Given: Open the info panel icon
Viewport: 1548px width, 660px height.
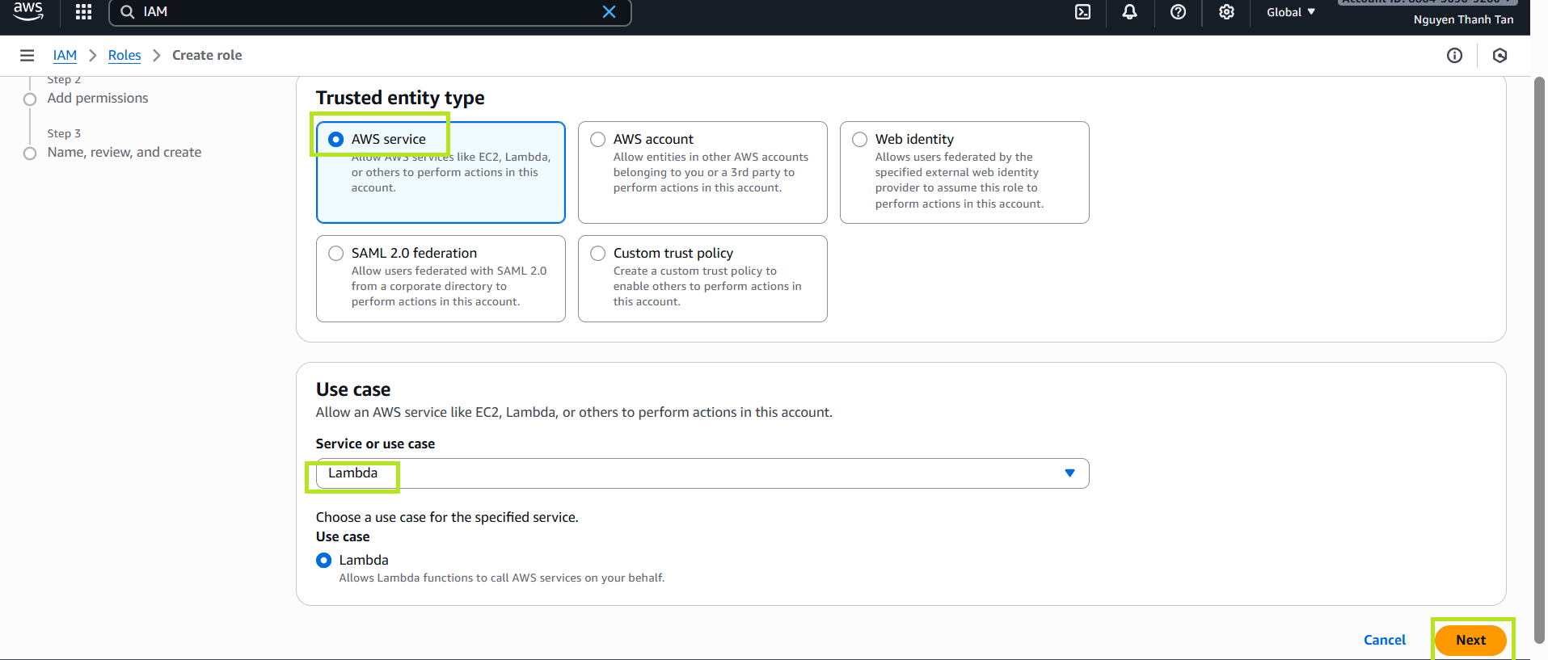Looking at the screenshot, I should (x=1454, y=56).
